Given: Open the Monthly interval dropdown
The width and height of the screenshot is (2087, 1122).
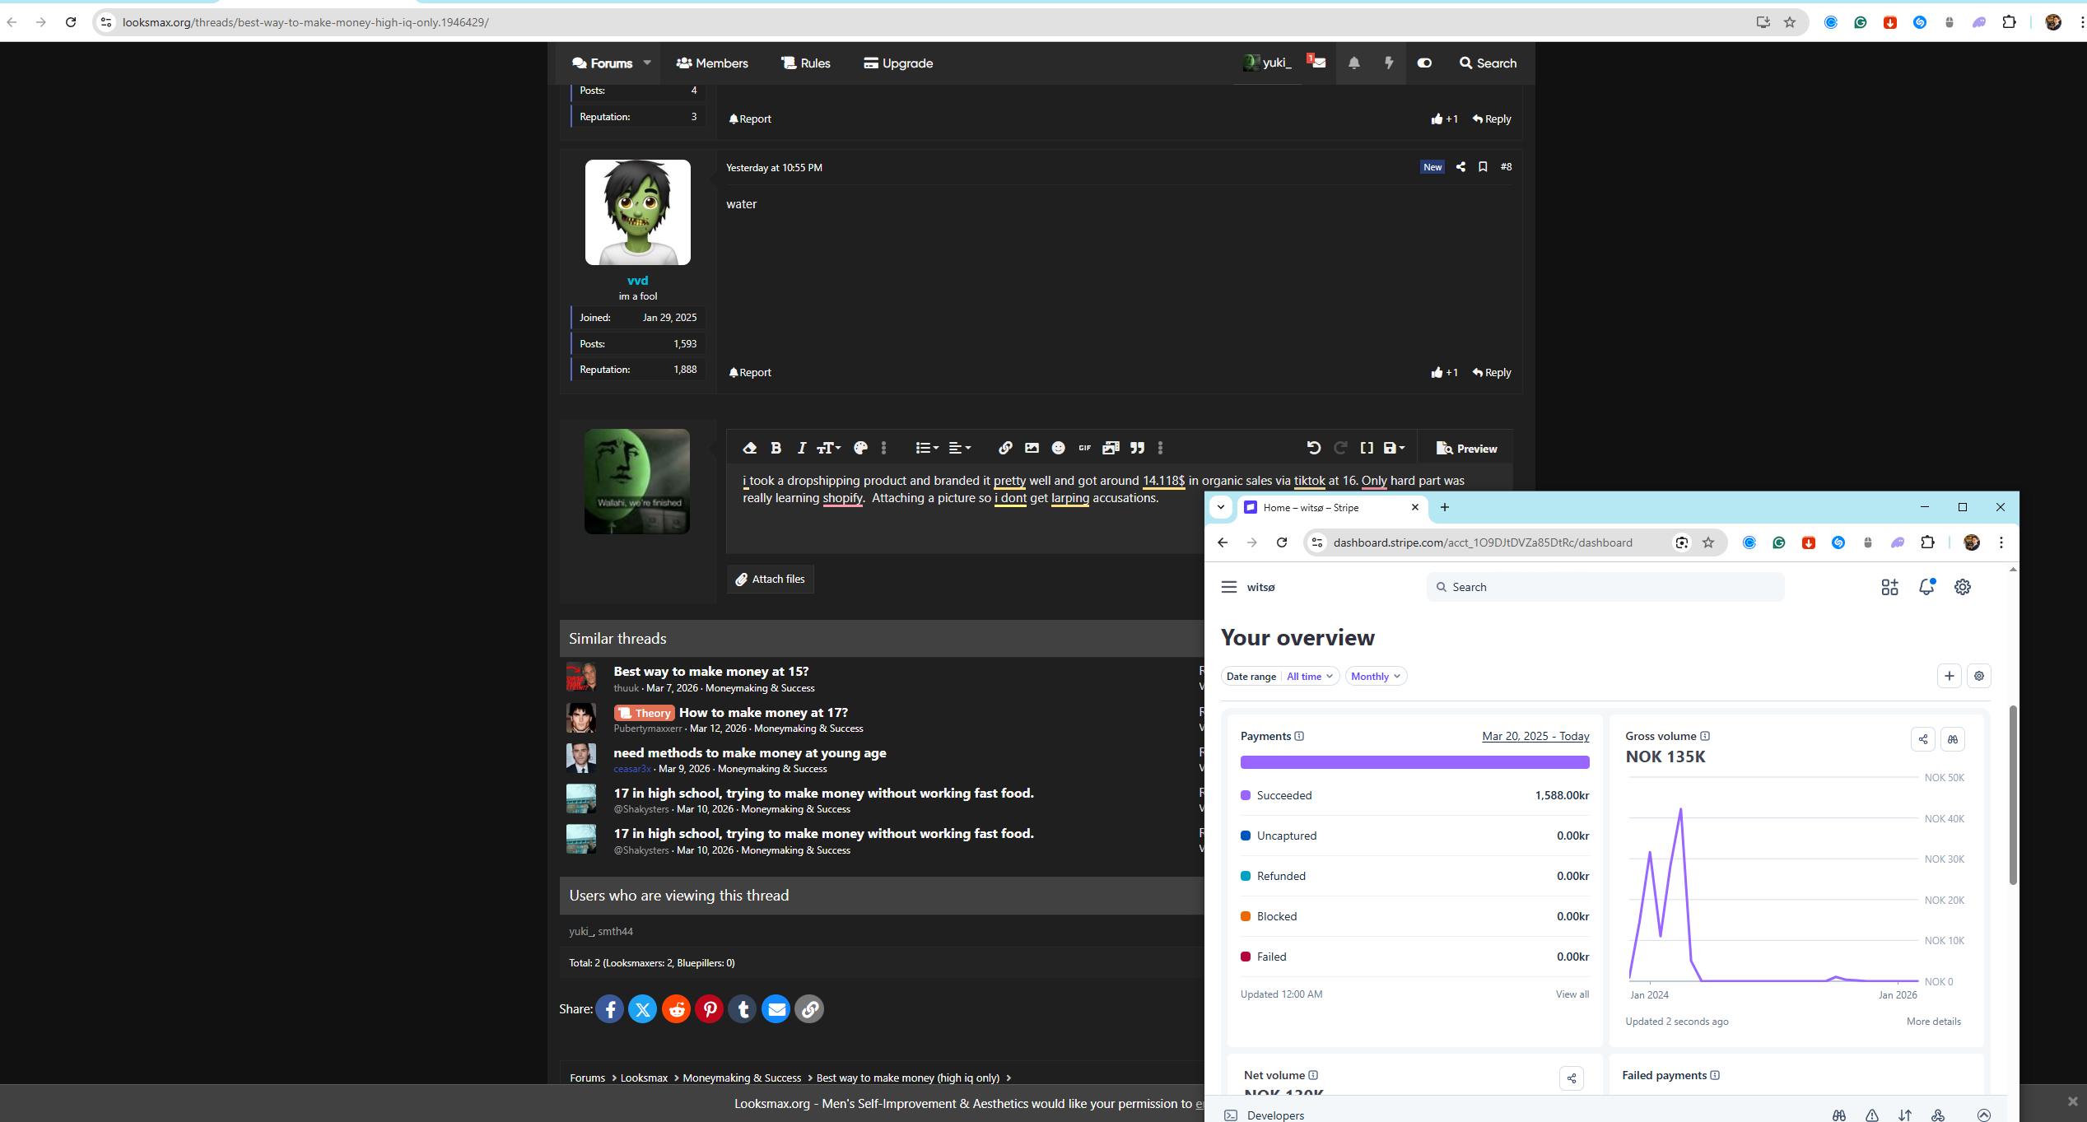Looking at the screenshot, I should coord(1376,677).
